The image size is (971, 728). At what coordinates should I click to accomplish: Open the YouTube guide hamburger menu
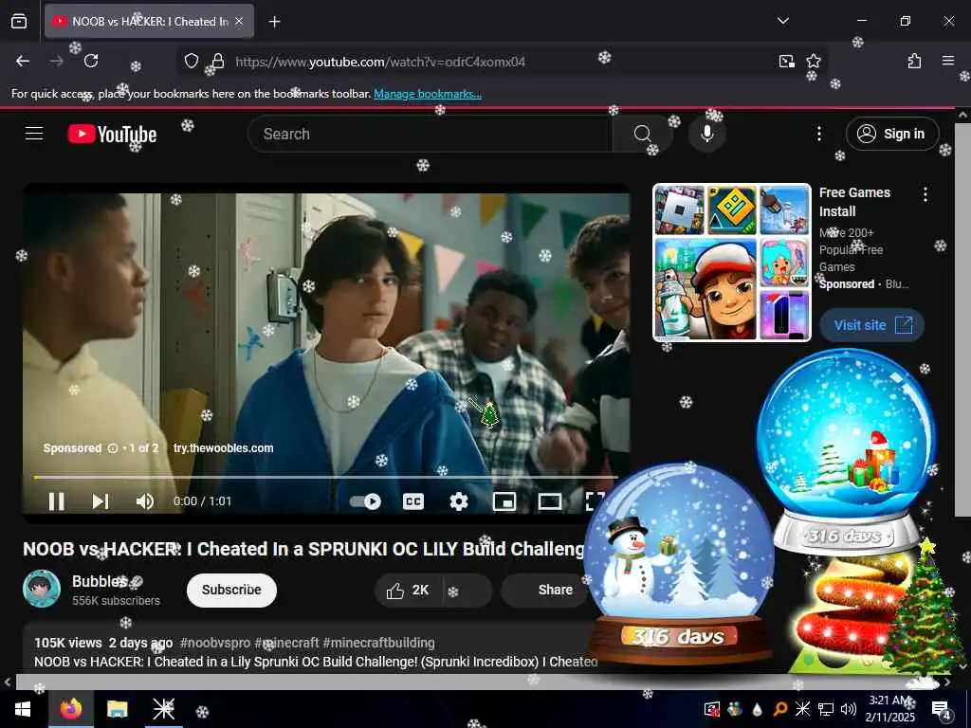click(34, 133)
